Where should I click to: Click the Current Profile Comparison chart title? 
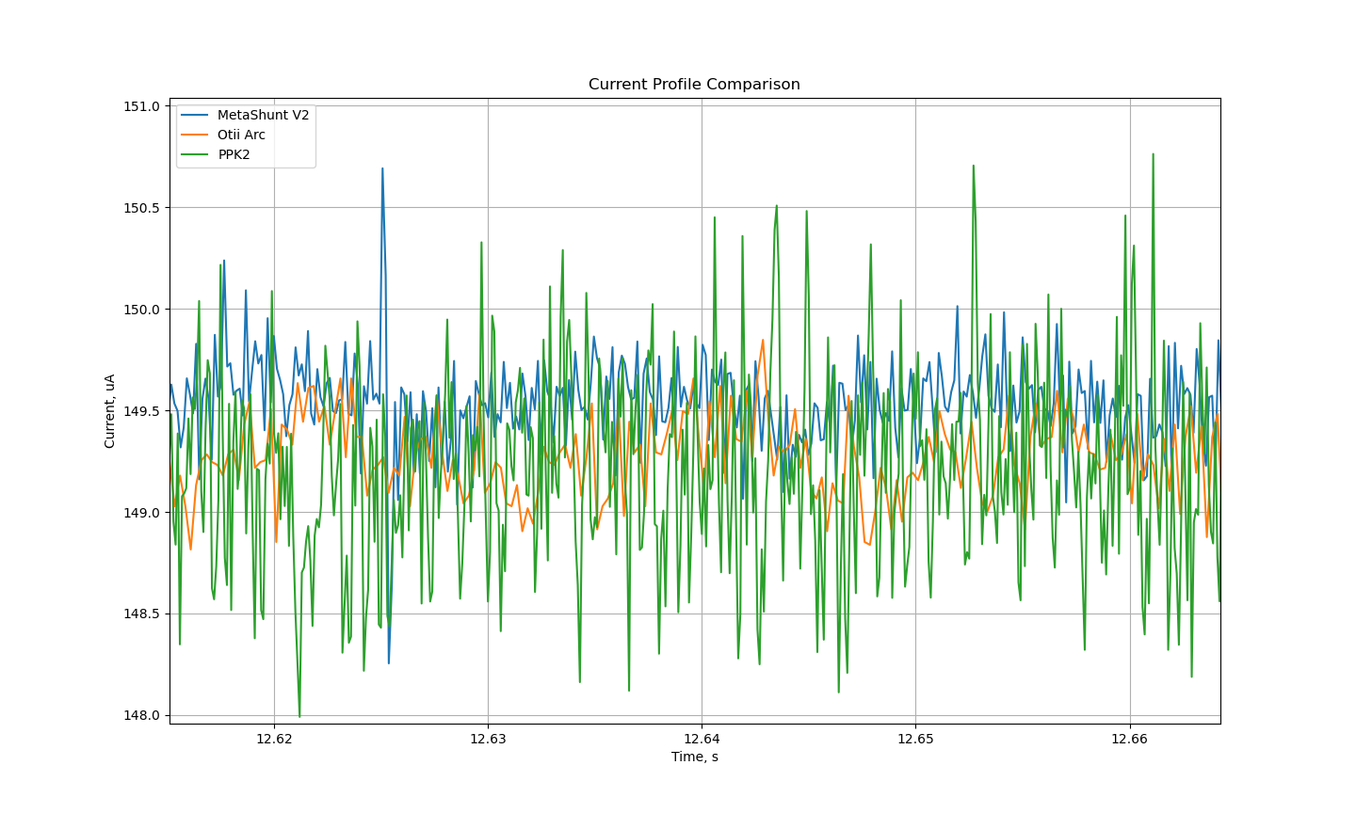click(694, 85)
